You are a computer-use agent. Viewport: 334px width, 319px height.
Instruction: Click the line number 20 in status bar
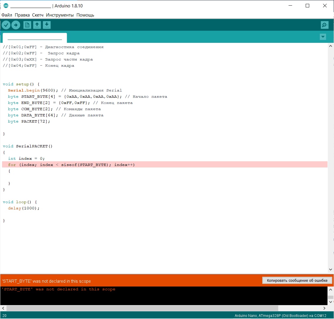coord(4,315)
